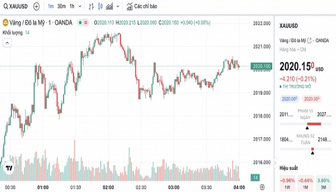Viewport: 336px width, 192px height.
Task: Open XAUUSD external link icon in sidebar
Action: pos(309,40)
